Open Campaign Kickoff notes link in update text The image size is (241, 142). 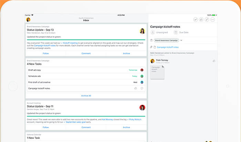pos(45,45)
